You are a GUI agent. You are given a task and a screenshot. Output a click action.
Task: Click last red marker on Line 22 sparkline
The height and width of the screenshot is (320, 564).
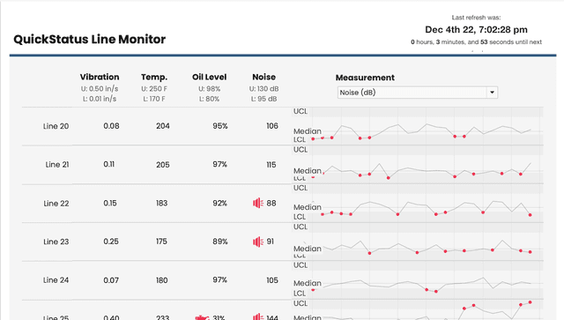(531, 215)
